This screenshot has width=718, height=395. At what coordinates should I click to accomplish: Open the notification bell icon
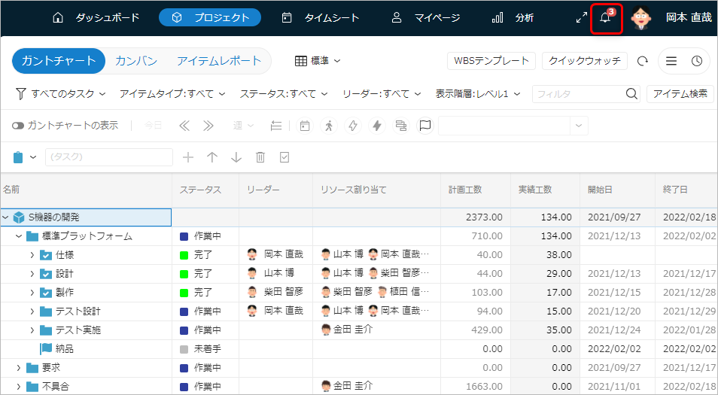tap(605, 18)
